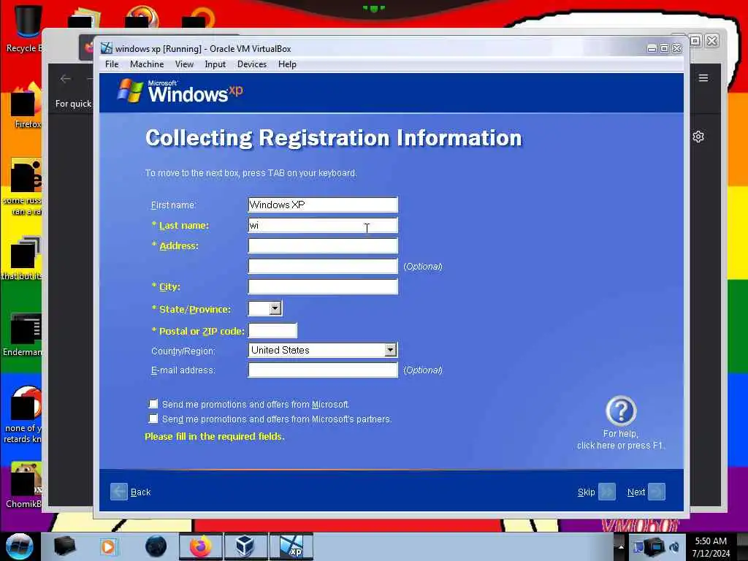Screen dimensions: 748x561
Task: Enable promotions and offers from Microsoft checkbox
Action: pos(153,404)
